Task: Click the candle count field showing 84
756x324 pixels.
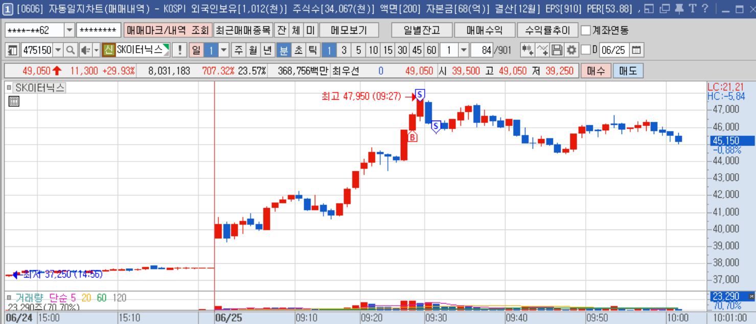Action: (481, 50)
